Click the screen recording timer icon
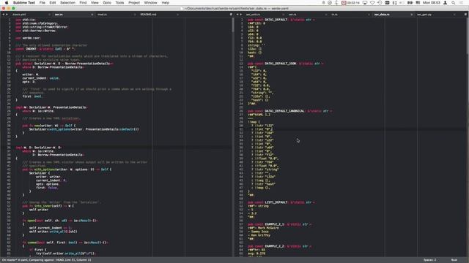 coord(350,3)
